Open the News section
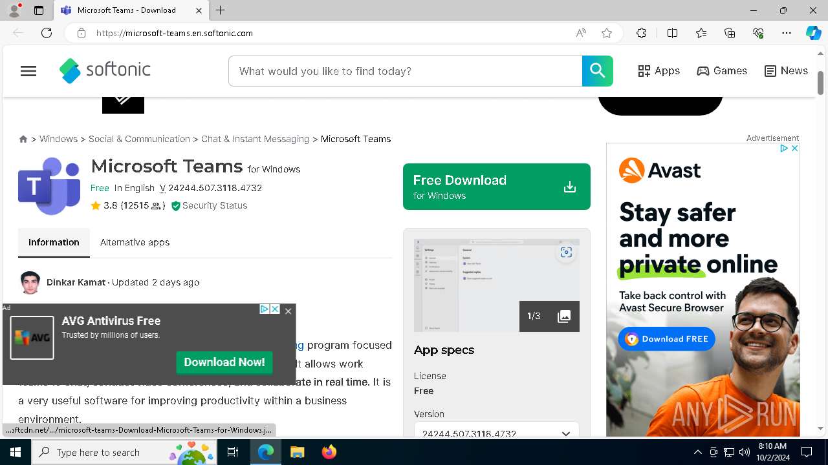This screenshot has width=828, height=465. [x=786, y=71]
